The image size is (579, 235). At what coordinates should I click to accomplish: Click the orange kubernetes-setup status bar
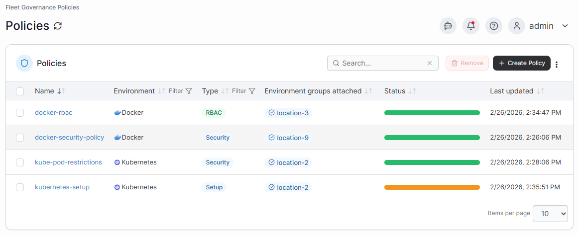tap(432, 187)
